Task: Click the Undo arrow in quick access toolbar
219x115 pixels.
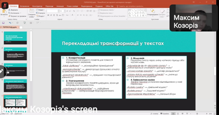Action: coord(10,23)
